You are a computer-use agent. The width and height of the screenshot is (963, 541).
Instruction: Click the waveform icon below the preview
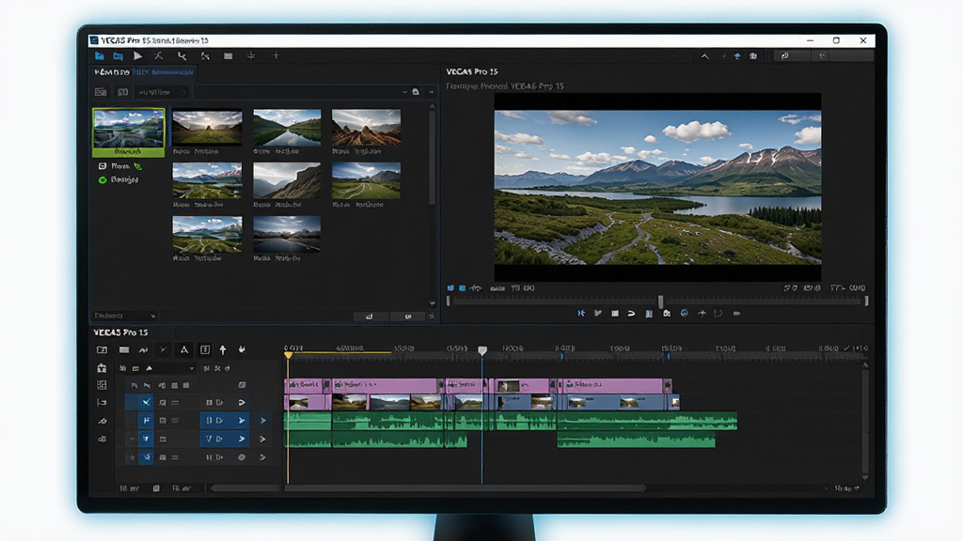pos(476,287)
